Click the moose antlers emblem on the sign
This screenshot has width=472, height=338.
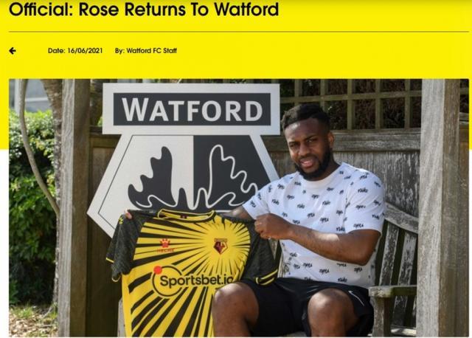[192, 178]
